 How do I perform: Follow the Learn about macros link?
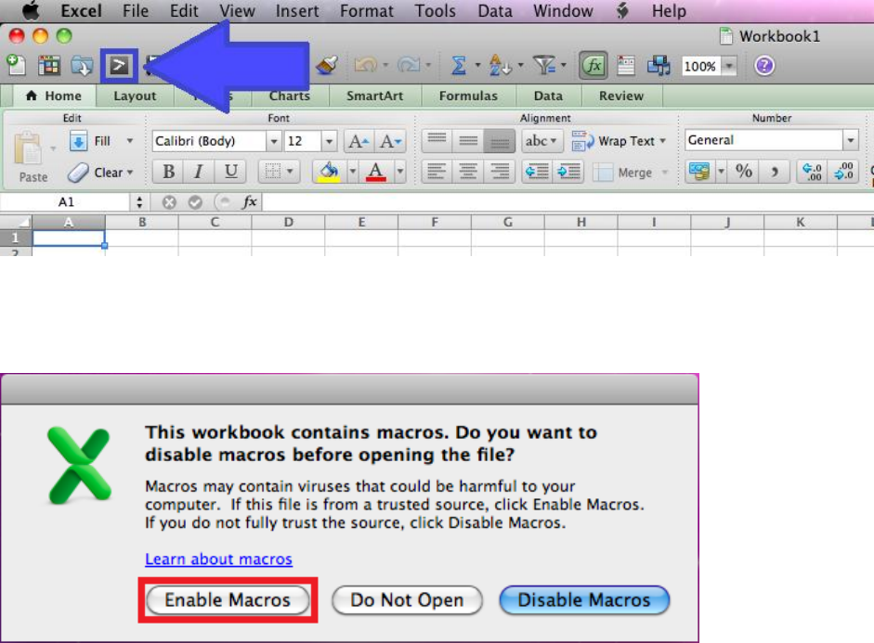click(218, 559)
